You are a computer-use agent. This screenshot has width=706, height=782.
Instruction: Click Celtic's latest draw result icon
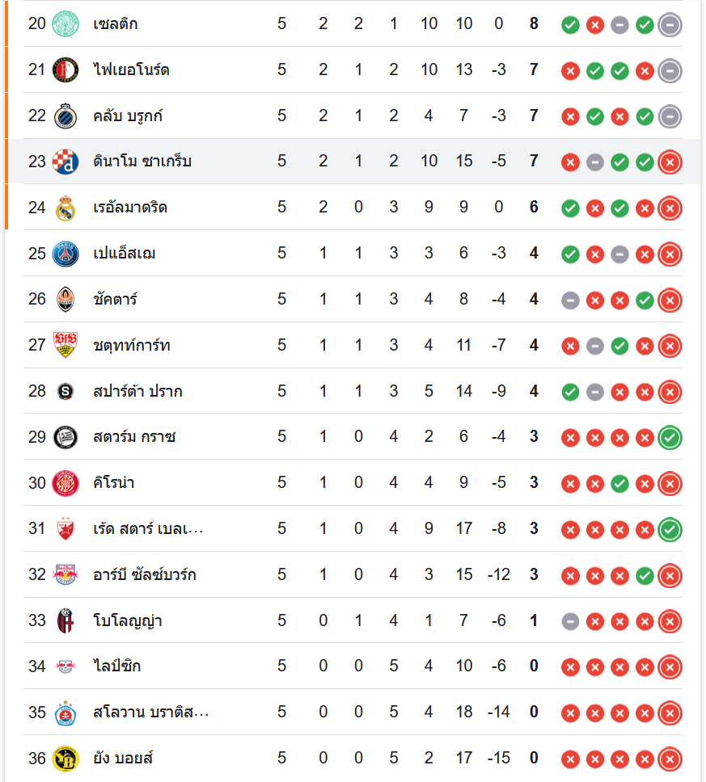click(x=670, y=25)
